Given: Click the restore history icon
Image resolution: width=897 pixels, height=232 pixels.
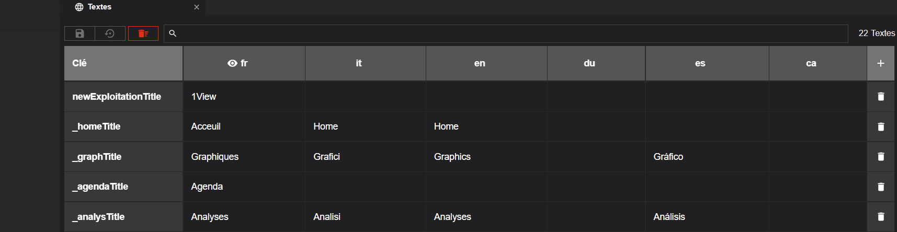Looking at the screenshot, I should tap(110, 33).
